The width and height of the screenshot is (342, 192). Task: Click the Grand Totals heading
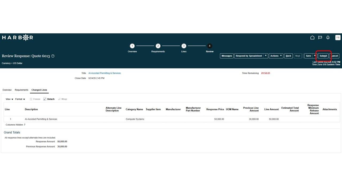12,133
